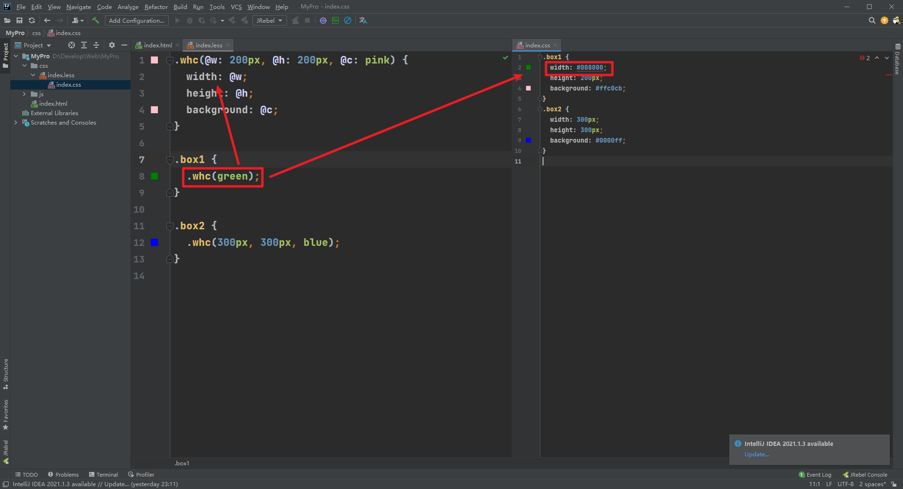
Task: Open the VCS menu
Action: point(236,7)
